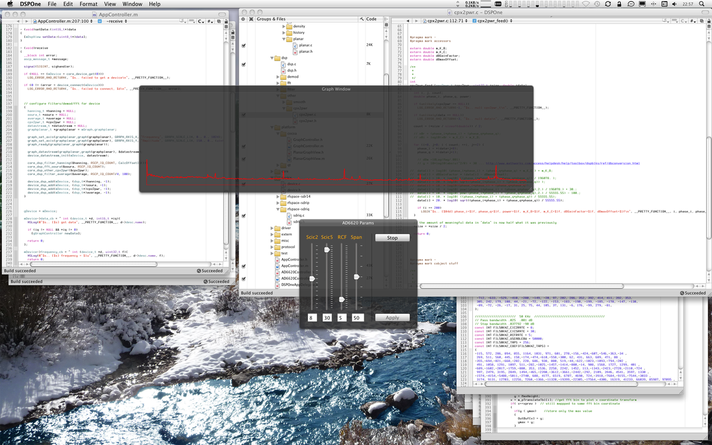This screenshot has width=712, height=445.
Task: Open the Window menu
Action: click(x=132, y=4)
